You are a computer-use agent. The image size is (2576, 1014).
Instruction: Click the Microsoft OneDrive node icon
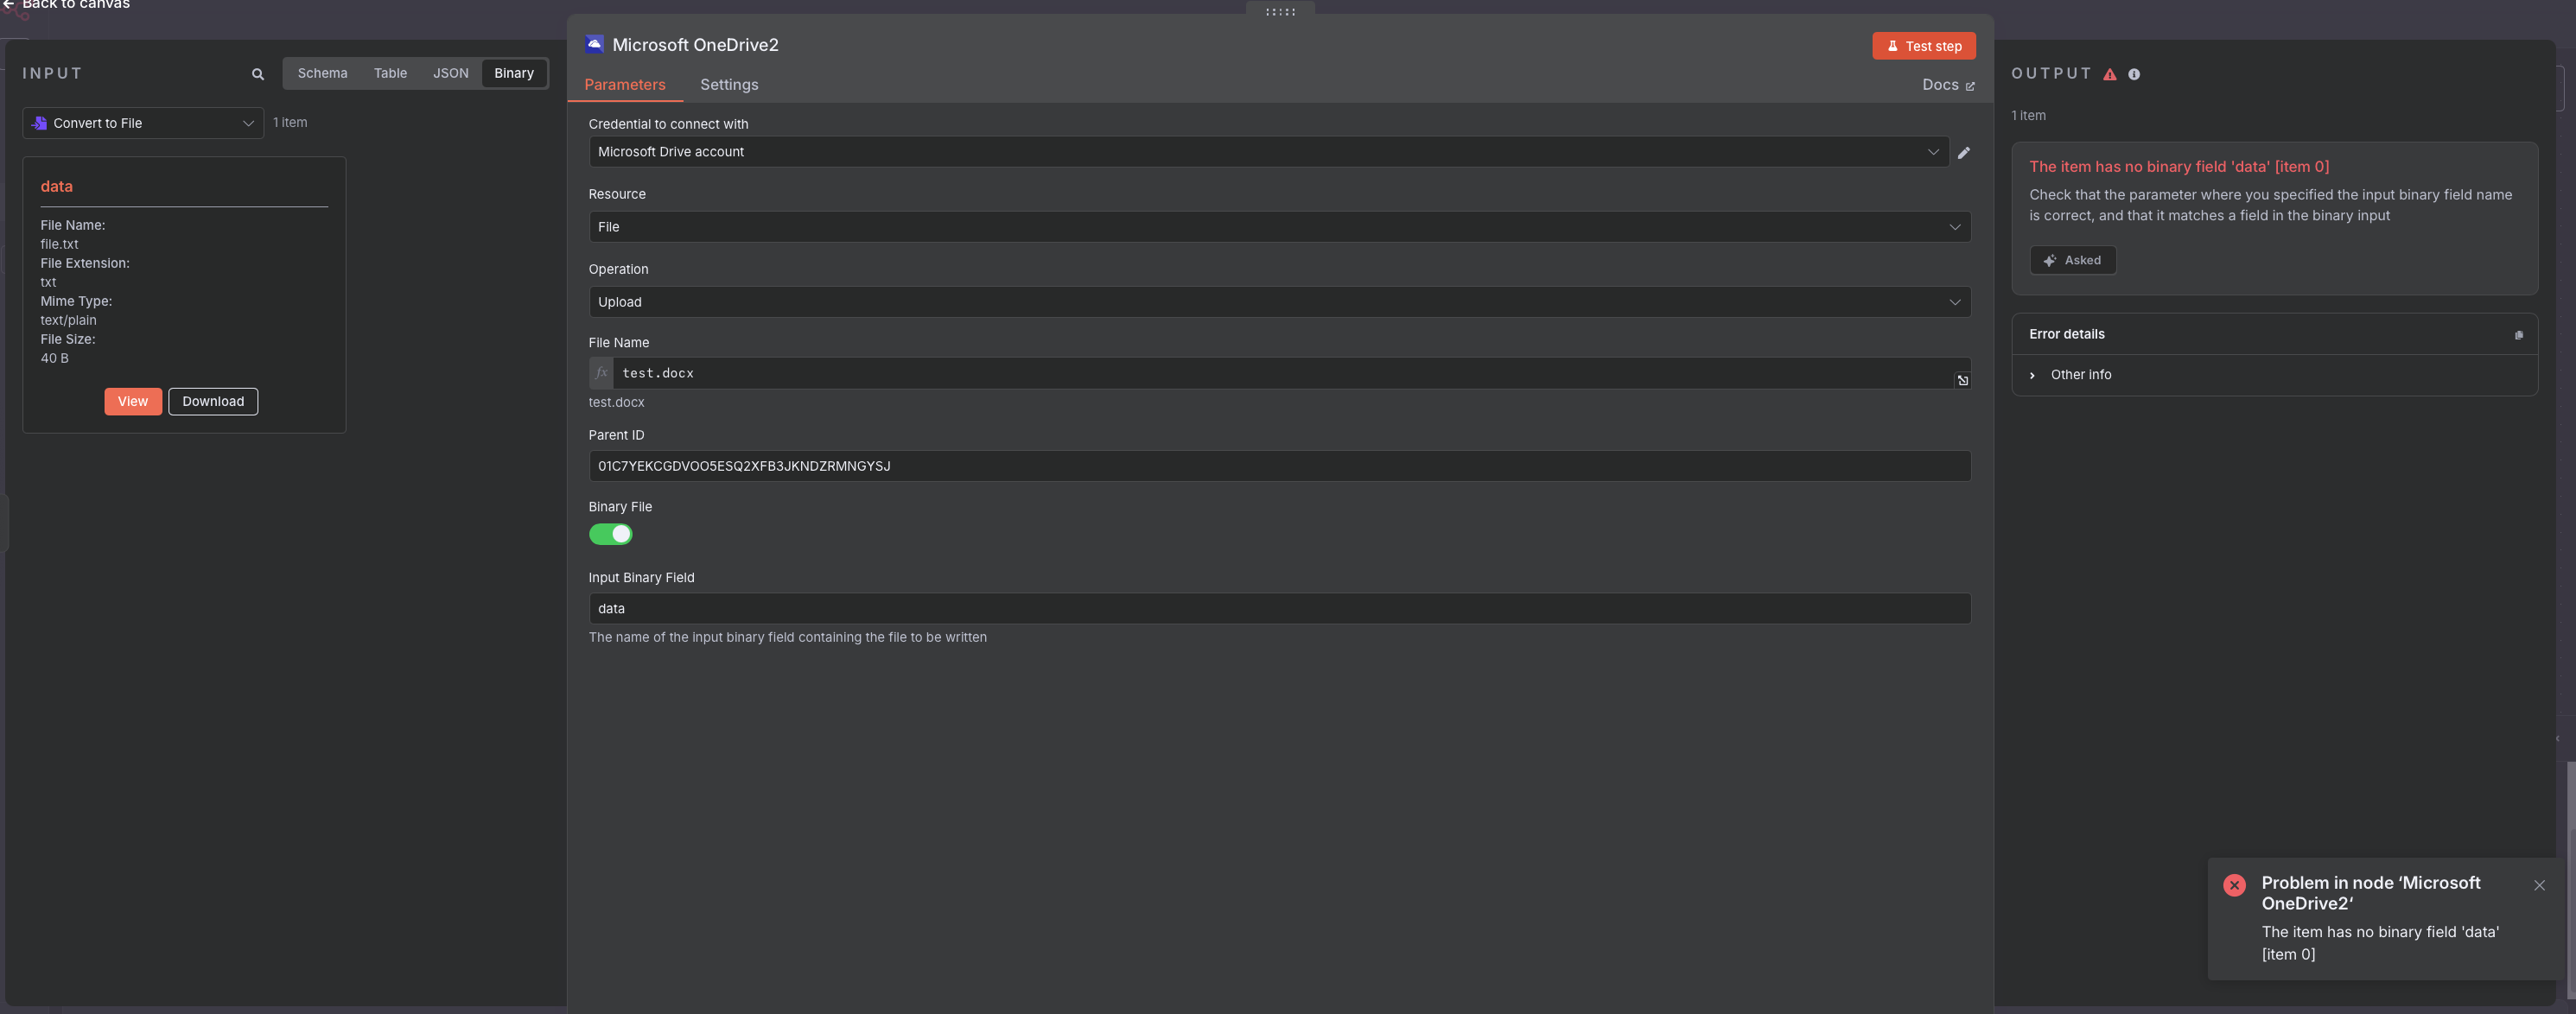pyautogui.click(x=595, y=44)
